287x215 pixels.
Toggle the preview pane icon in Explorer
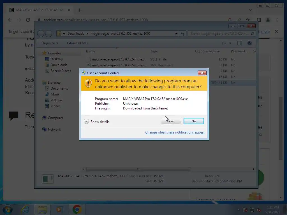point(239,43)
